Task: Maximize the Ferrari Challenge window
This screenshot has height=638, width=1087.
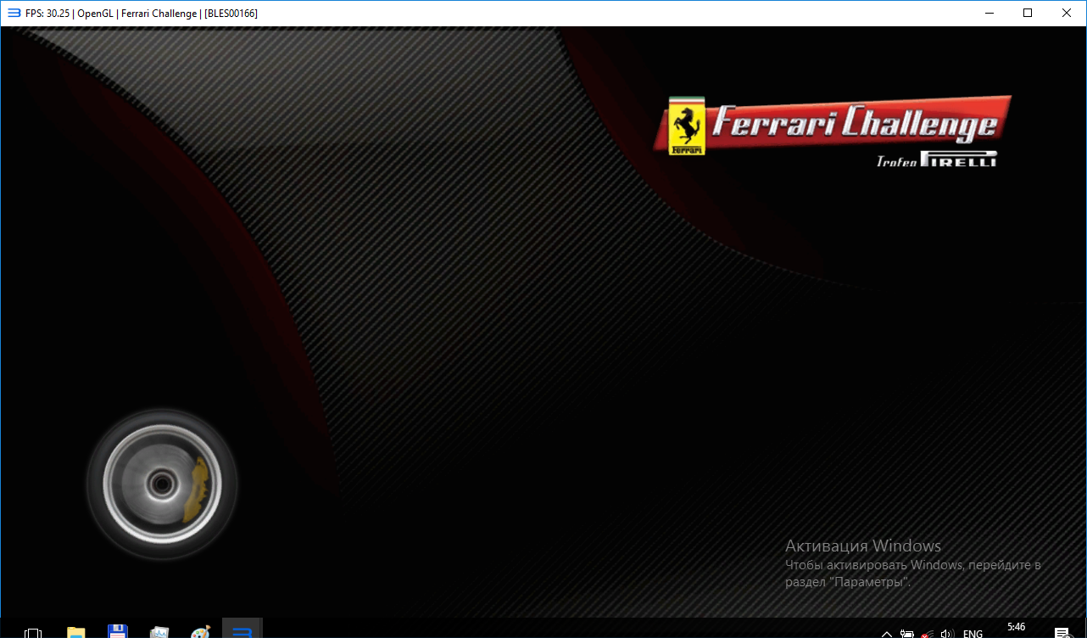Action: (x=1028, y=13)
